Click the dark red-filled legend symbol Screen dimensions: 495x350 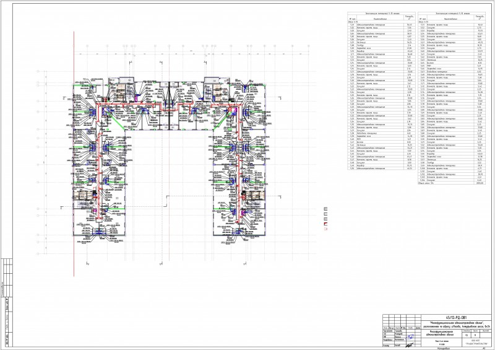(x=326, y=224)
